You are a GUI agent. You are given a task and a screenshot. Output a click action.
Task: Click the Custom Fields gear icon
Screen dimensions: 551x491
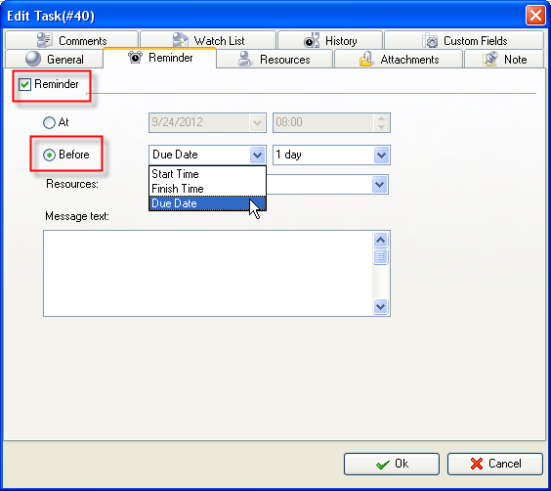(430, 40)
